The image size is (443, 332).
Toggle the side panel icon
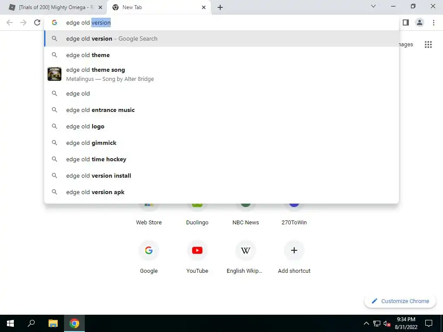406,22
